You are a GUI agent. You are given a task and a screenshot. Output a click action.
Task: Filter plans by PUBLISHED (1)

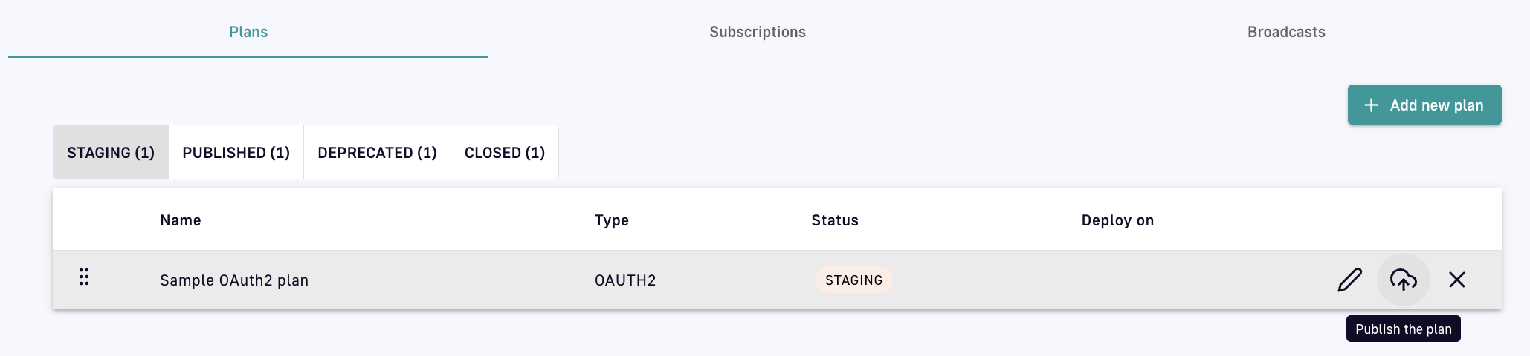point(236,152)
